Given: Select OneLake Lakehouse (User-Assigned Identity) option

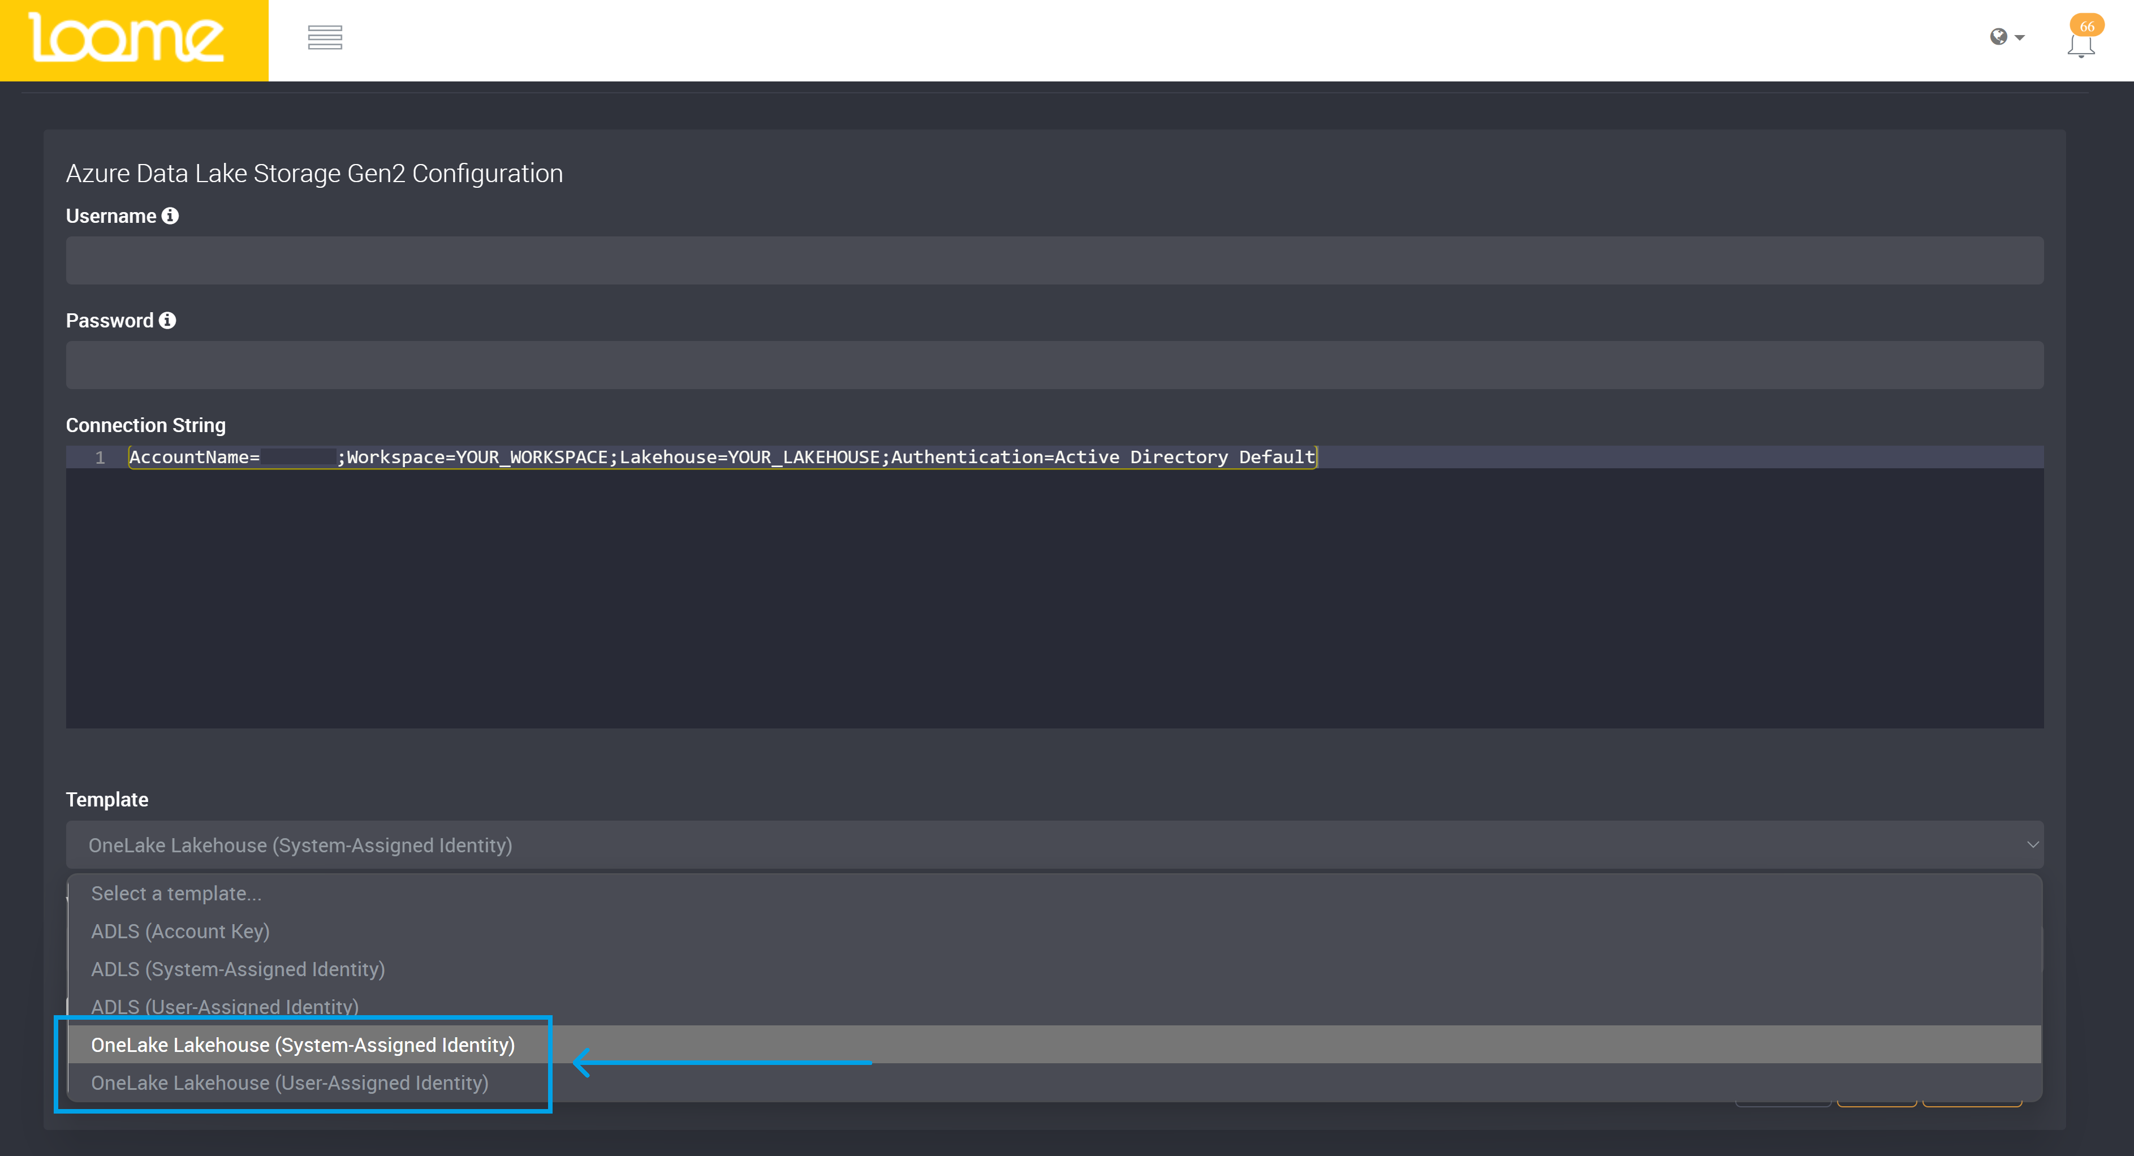Looking at the screenshot, I should tap(1055, 1083).
